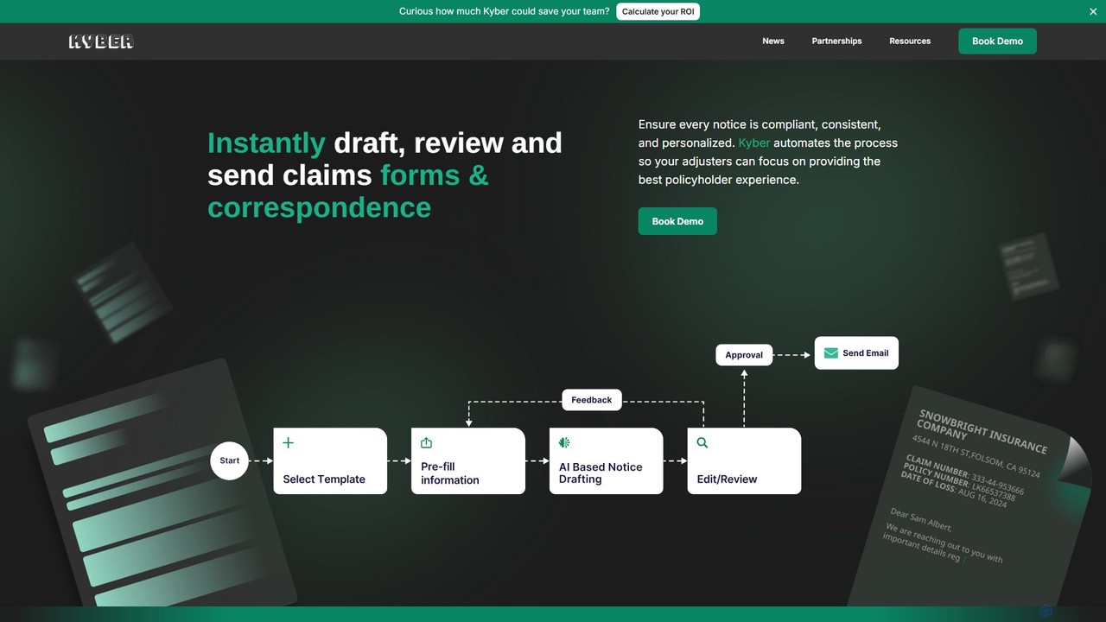Viewport: 1106px width, 622px height.
Task: Click the AI icon on Notice Drafting card
Action: coord(564,442)
